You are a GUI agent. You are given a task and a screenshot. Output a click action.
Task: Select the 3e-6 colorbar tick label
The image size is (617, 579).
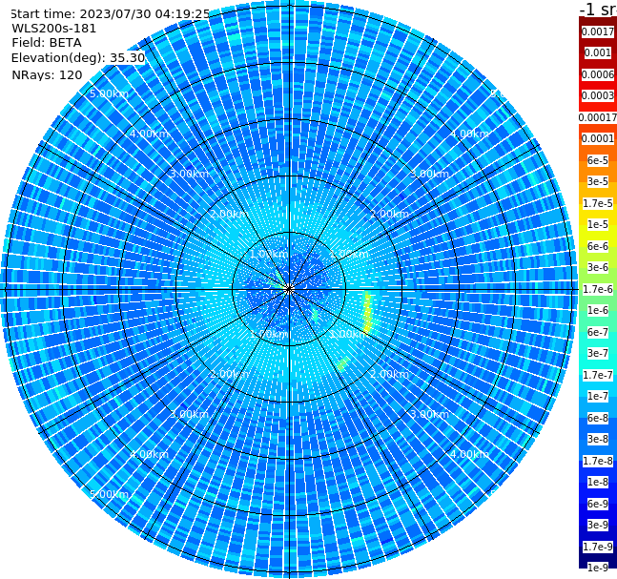pos(598,267)
